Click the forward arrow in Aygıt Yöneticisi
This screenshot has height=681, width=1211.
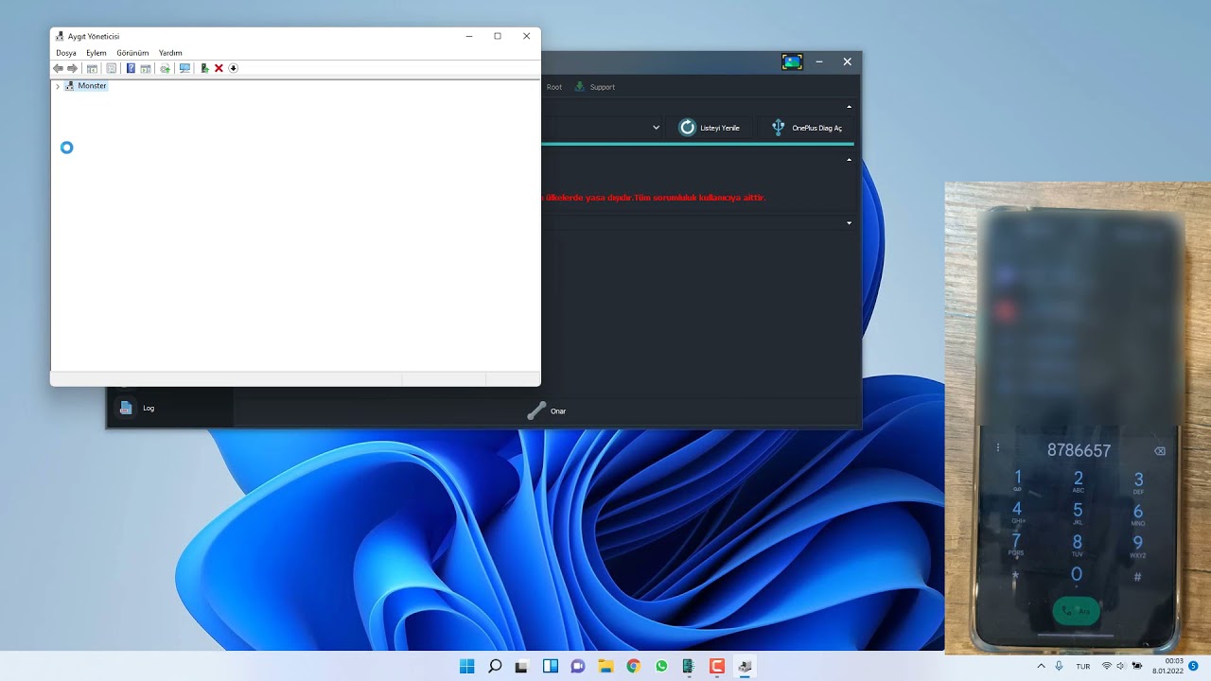(72, 68)
